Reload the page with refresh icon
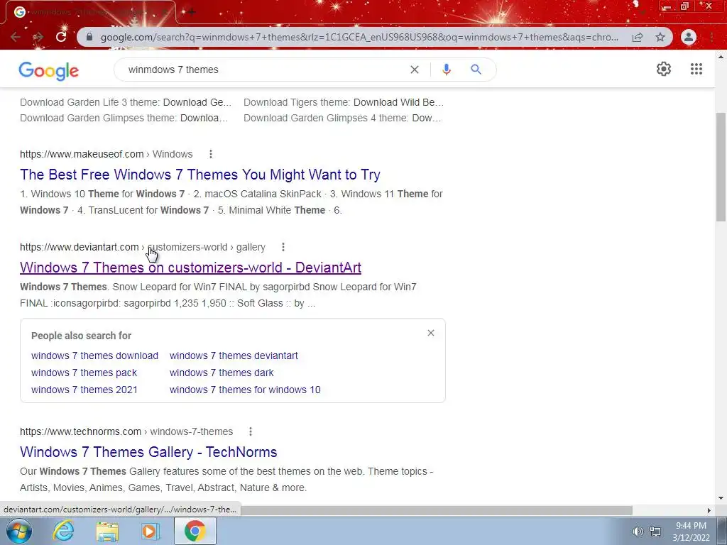 pyautogui.click(x=61, y=37)
